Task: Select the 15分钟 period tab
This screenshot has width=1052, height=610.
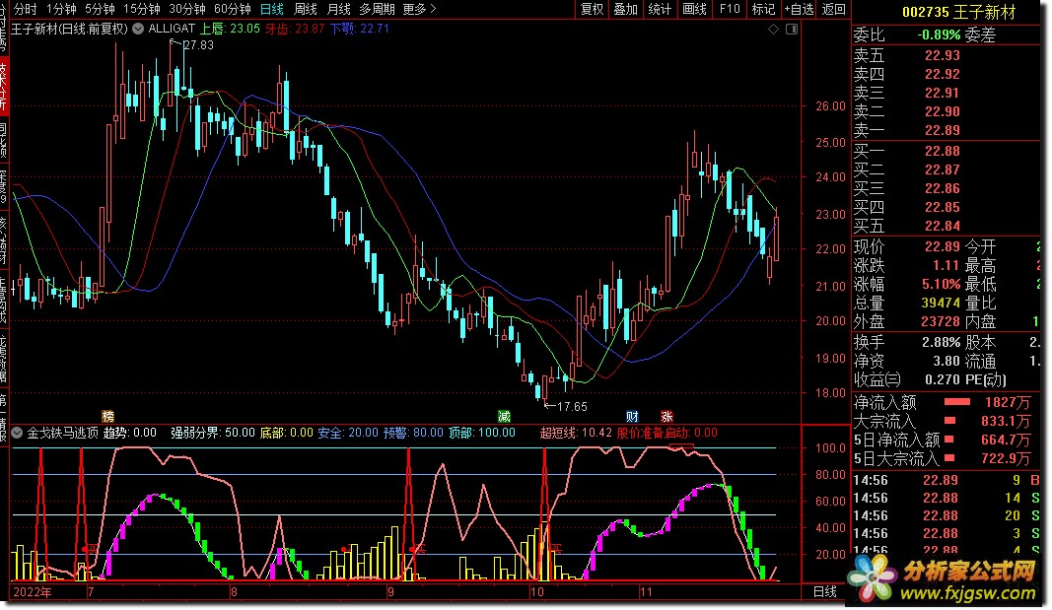Action: coord(142,9)
